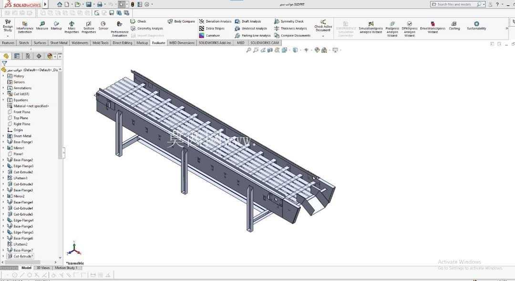Screen dimensions: 515x281
Task: Run Interference Detection
Action: [25, 27]
